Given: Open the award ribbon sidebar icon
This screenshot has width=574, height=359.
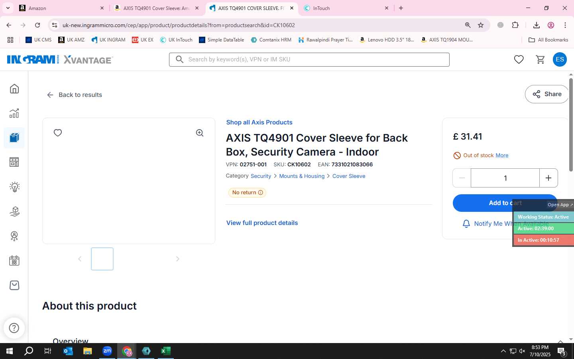Looking at the screenshot, I should (14, 236).
